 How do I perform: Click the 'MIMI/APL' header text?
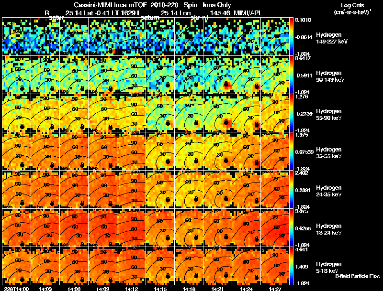point(248,13)
